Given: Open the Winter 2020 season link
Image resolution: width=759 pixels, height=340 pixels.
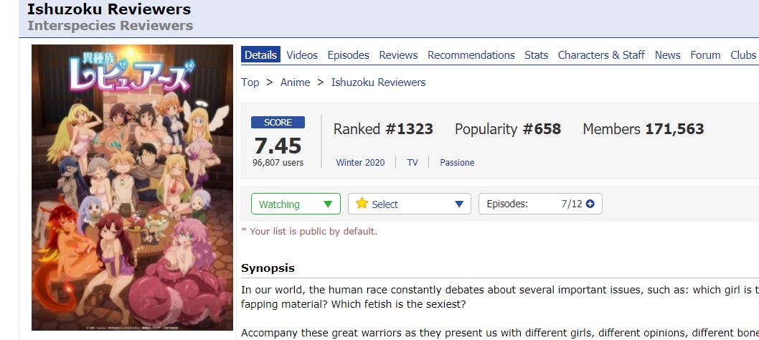Looking at the screenshot, I should 361,163.
